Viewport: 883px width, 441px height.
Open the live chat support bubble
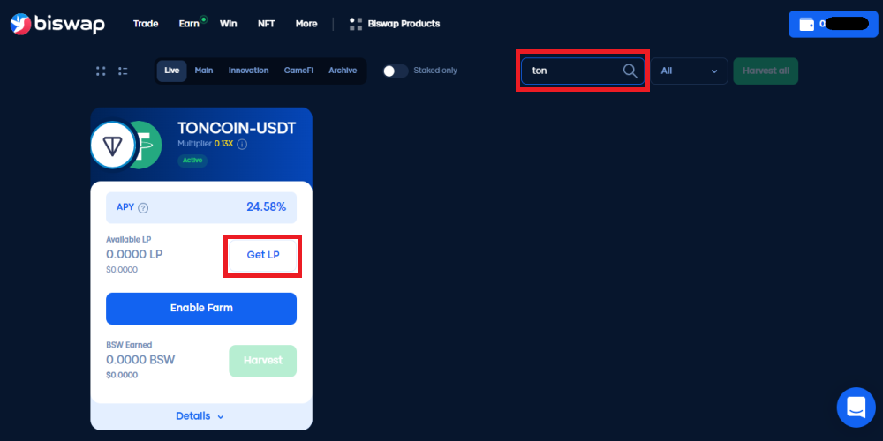click(856, 407)
